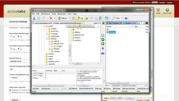Click the Refresh toolbar button
Screen dimensions: 179x101
click(x=63, y=18)
